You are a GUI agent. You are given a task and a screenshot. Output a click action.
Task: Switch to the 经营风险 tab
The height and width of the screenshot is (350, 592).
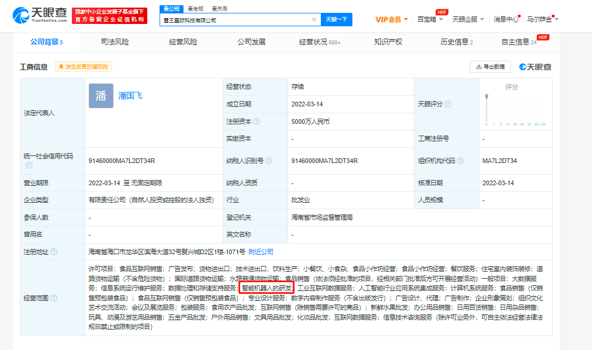[183, 42]
